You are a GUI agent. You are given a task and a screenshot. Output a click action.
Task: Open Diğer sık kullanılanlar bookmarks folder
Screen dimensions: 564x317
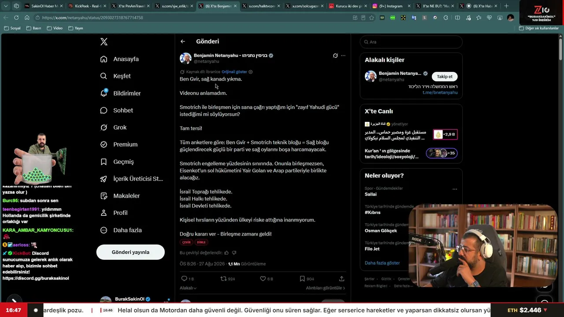539,28
